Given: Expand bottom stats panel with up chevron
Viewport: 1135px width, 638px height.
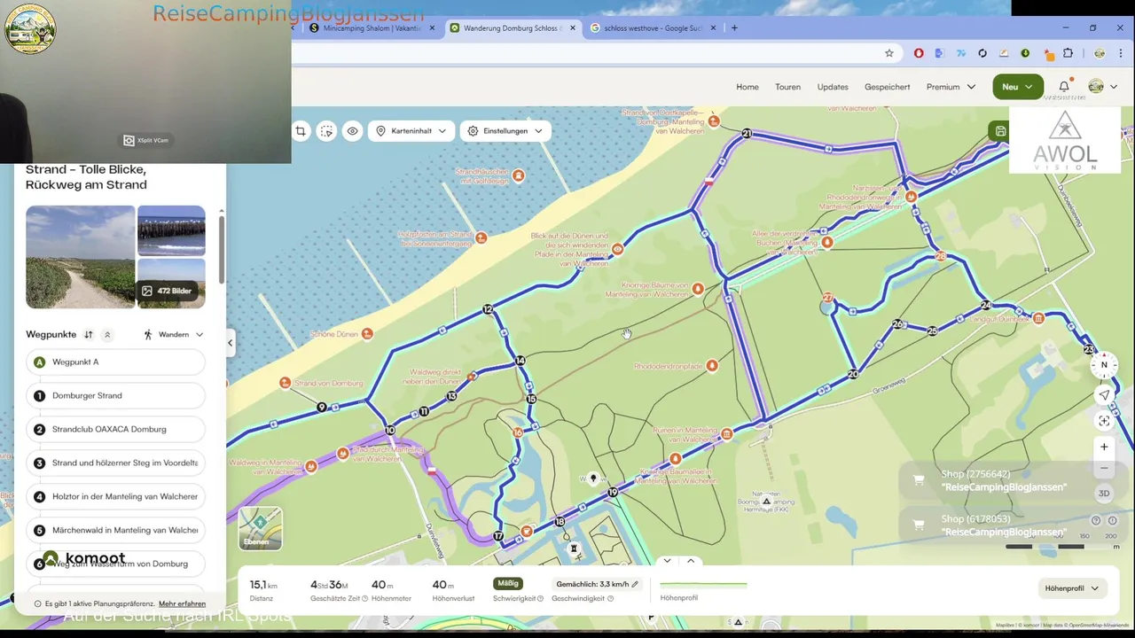Looking at the screenshot, I should pos(691,560).
